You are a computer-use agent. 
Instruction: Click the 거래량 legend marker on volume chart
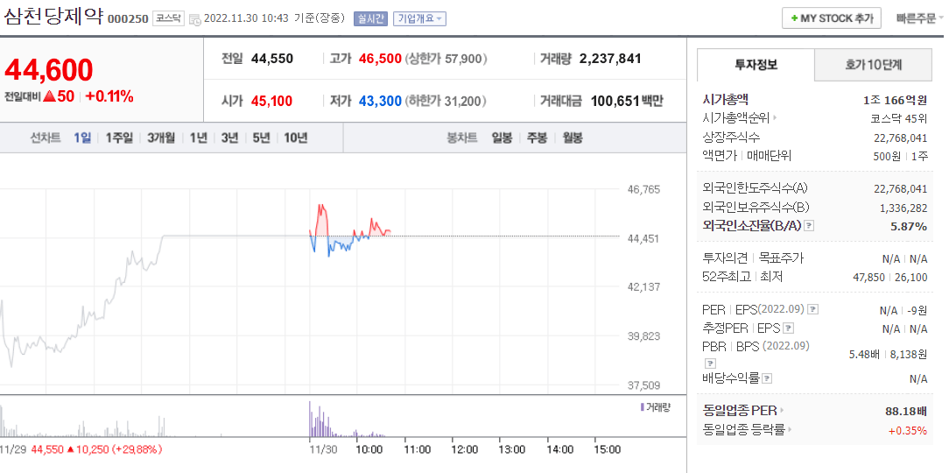642,407
